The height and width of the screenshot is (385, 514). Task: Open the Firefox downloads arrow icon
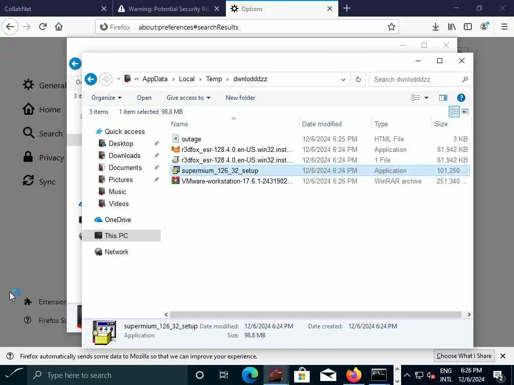pyautogui.click(x=435, y=27)
